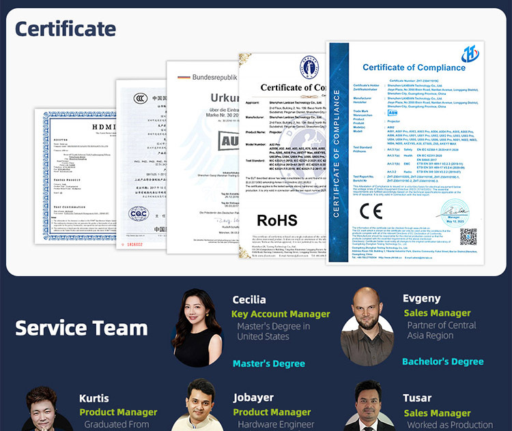Select the Bundesrepublik Urkunde certificate

click(x=203, y=158)
